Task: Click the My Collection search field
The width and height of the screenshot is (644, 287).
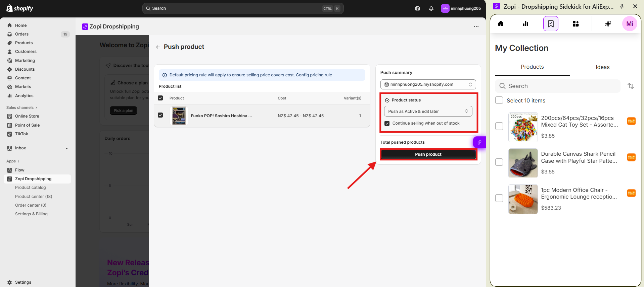Action: 557,86
